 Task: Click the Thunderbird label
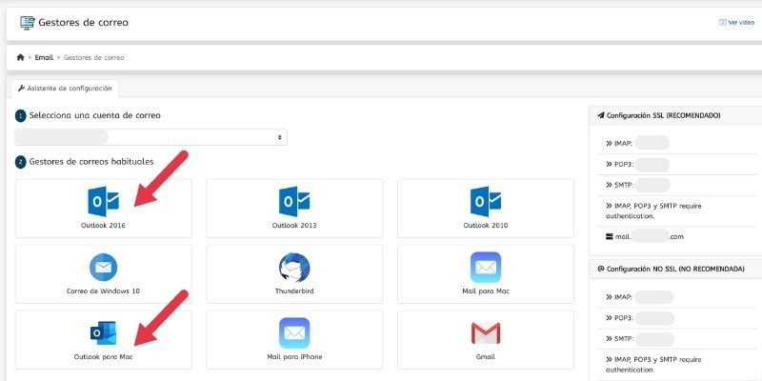[294, 291]
